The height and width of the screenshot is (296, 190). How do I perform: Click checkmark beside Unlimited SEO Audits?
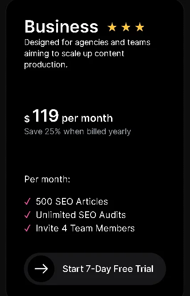pos(27,215)
